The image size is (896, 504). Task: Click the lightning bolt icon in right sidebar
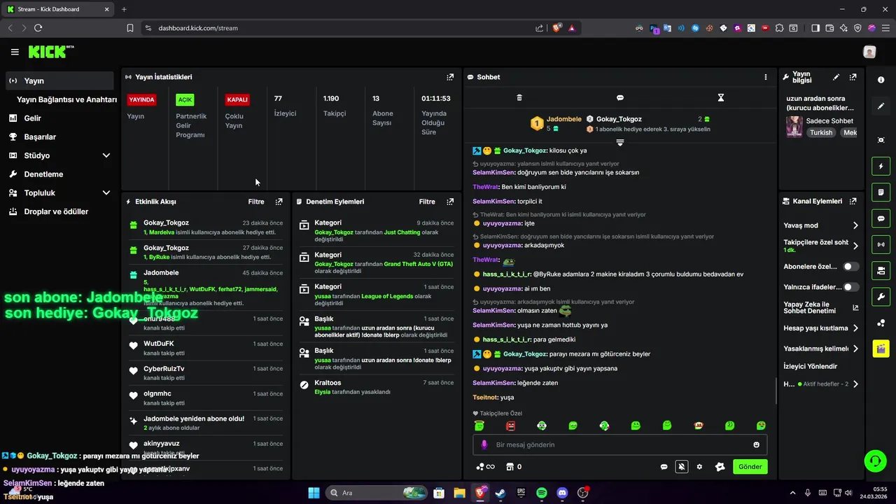881,167
